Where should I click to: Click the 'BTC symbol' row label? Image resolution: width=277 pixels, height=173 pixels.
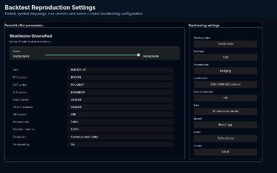[x=20, y=78]
